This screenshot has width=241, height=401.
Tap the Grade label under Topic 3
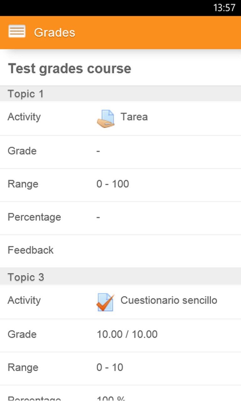click(x=22, y=334)
